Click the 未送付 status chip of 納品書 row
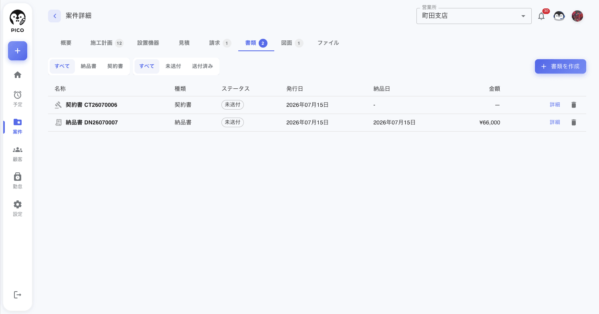This screenshot has width=599, height=314. tap(233, 122)
